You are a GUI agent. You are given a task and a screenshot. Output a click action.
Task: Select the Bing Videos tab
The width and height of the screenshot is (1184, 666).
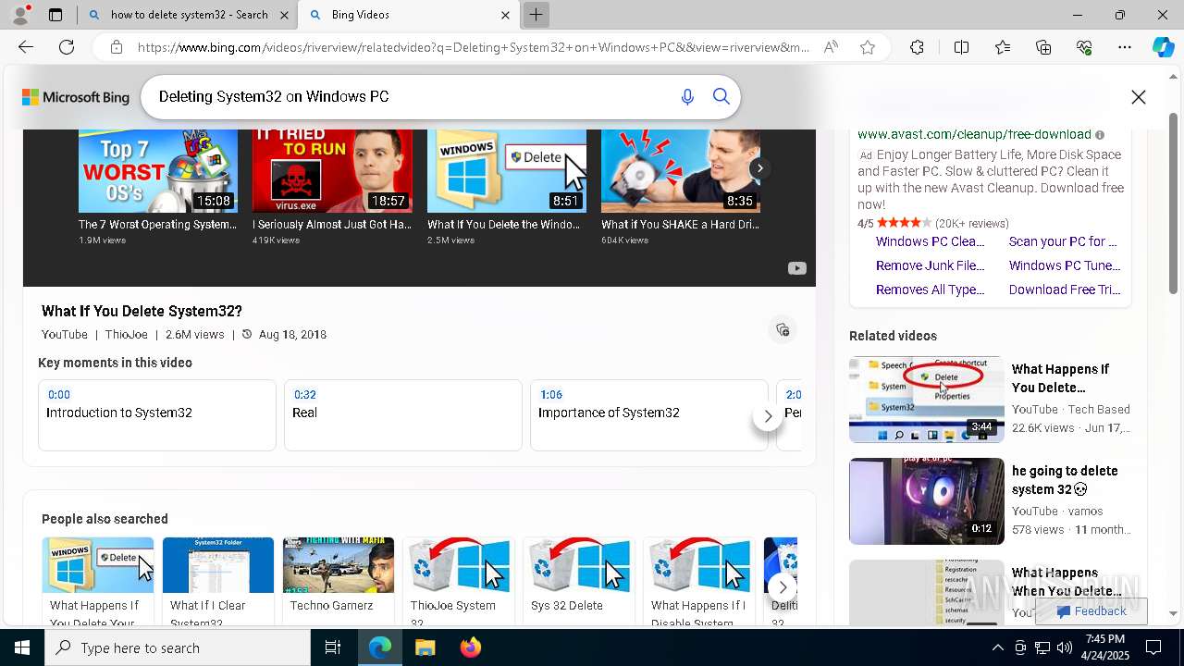point(408,15)
